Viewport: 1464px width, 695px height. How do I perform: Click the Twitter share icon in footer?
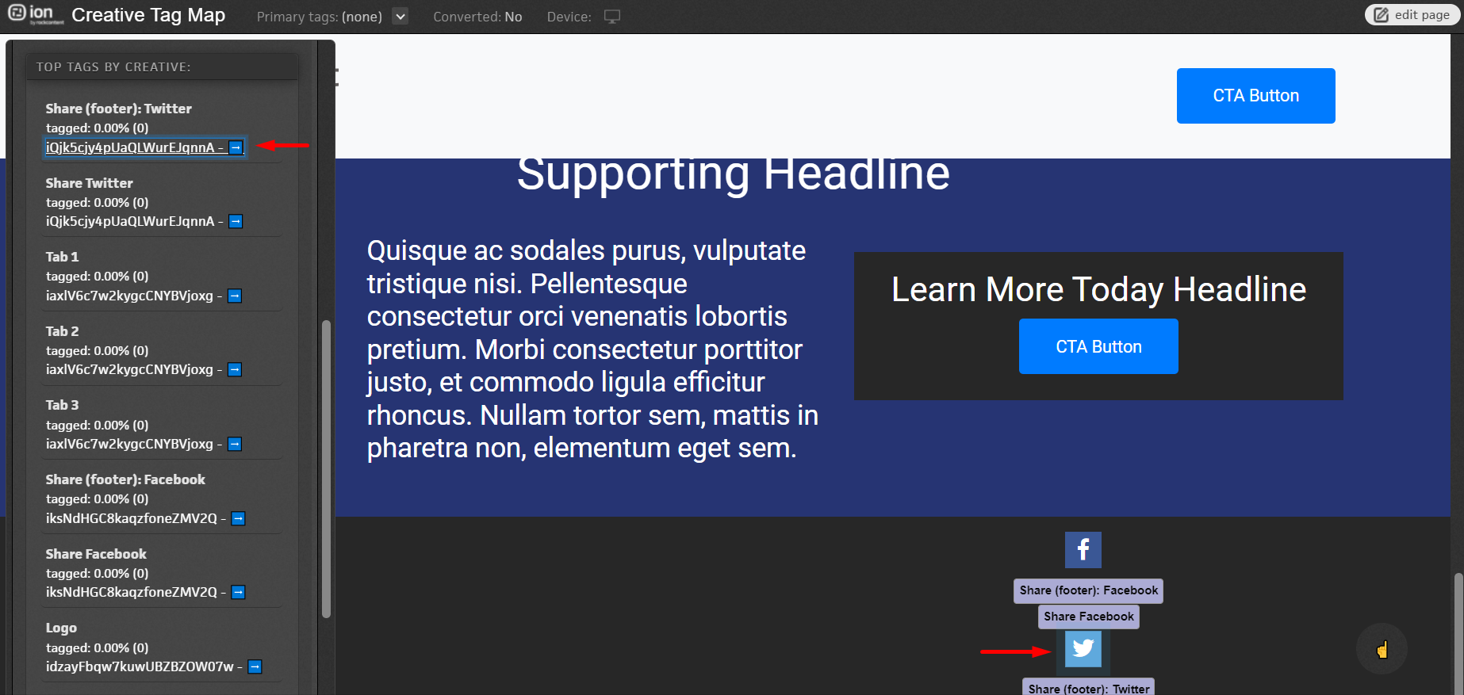[1083, 649]
